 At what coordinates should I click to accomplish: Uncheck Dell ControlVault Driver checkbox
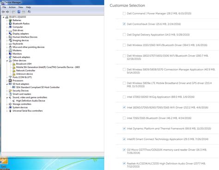point(124,24)
